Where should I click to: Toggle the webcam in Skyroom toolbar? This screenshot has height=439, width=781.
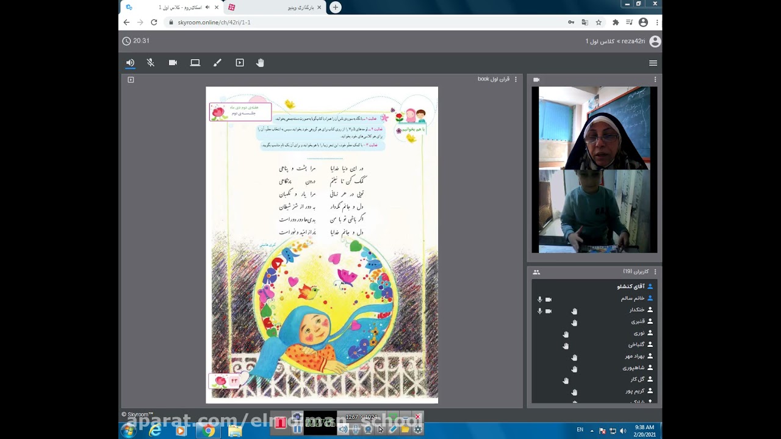pyautogui.click(x=173, y=63)
